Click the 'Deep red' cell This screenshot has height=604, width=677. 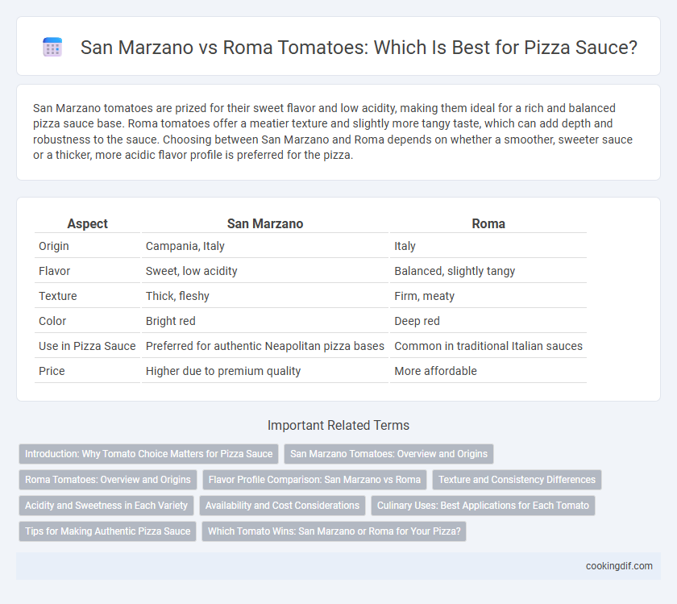click(488, 321)
